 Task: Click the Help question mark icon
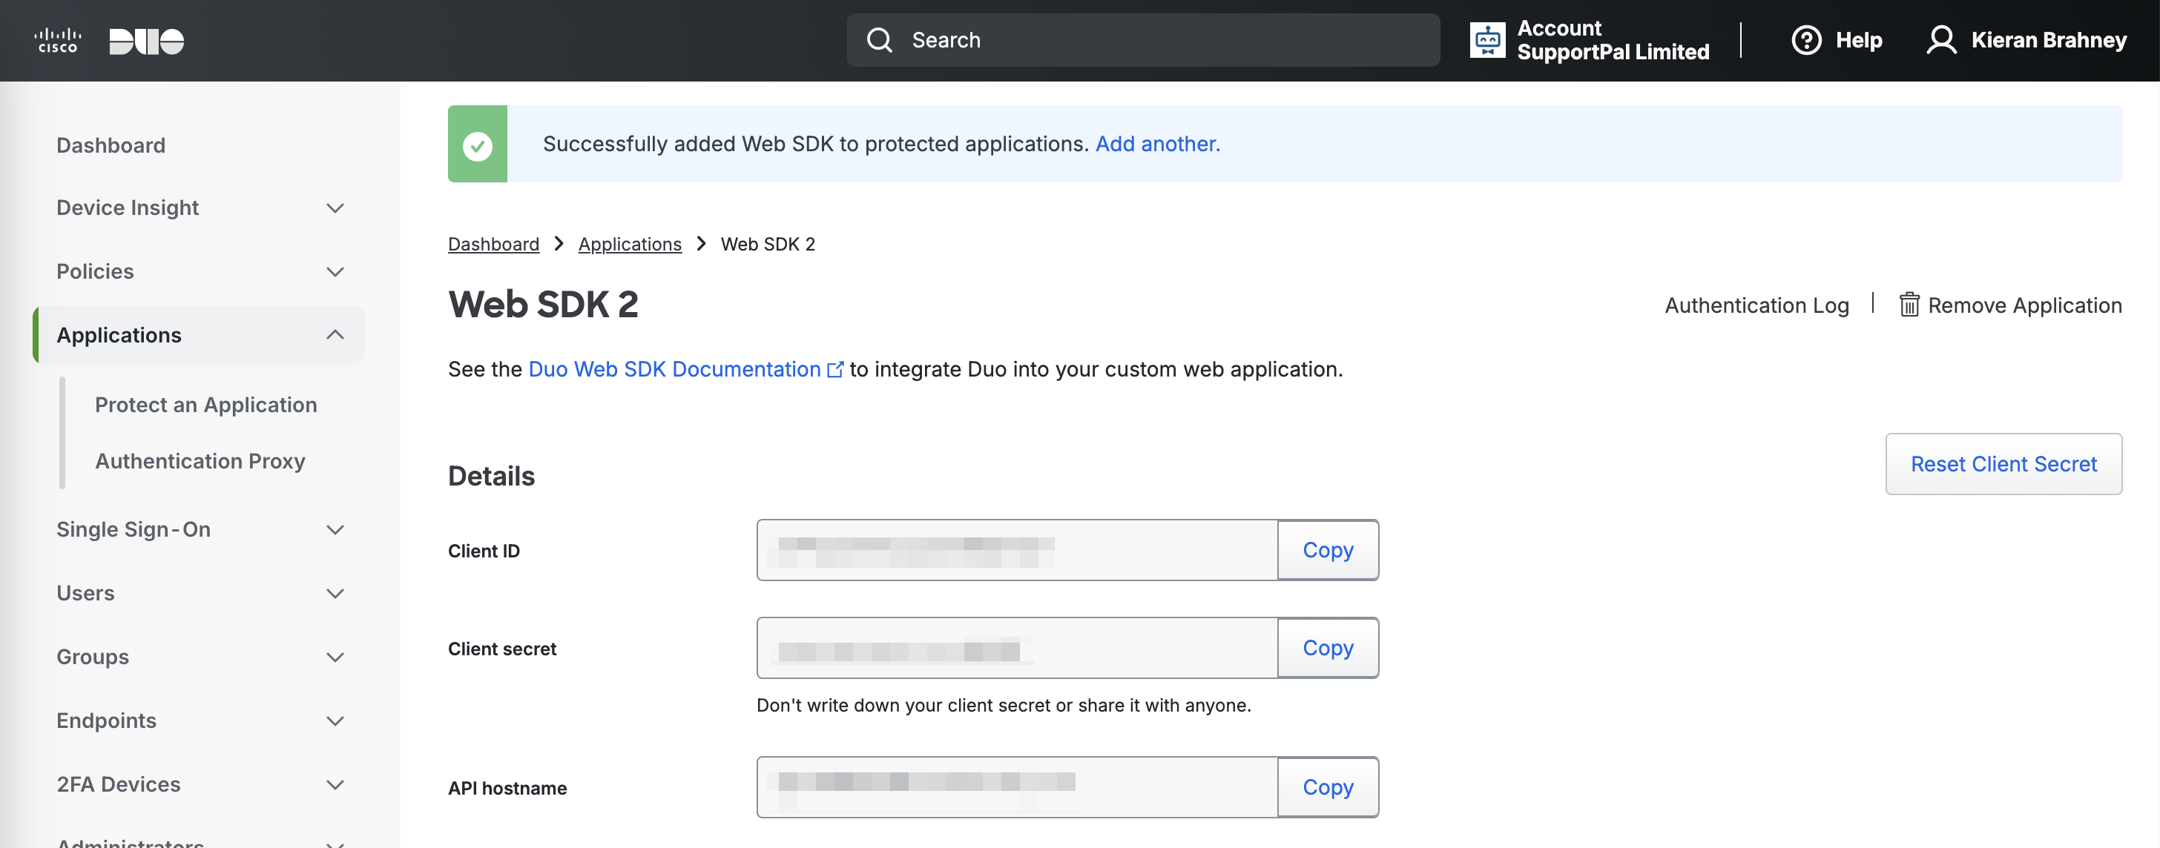point(1806,40)
